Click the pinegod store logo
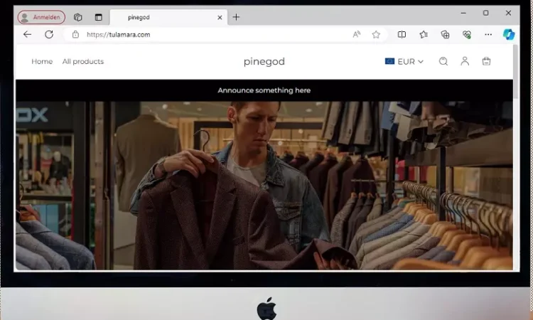Viewport: 533px width, 320px height. click(264, 62)
